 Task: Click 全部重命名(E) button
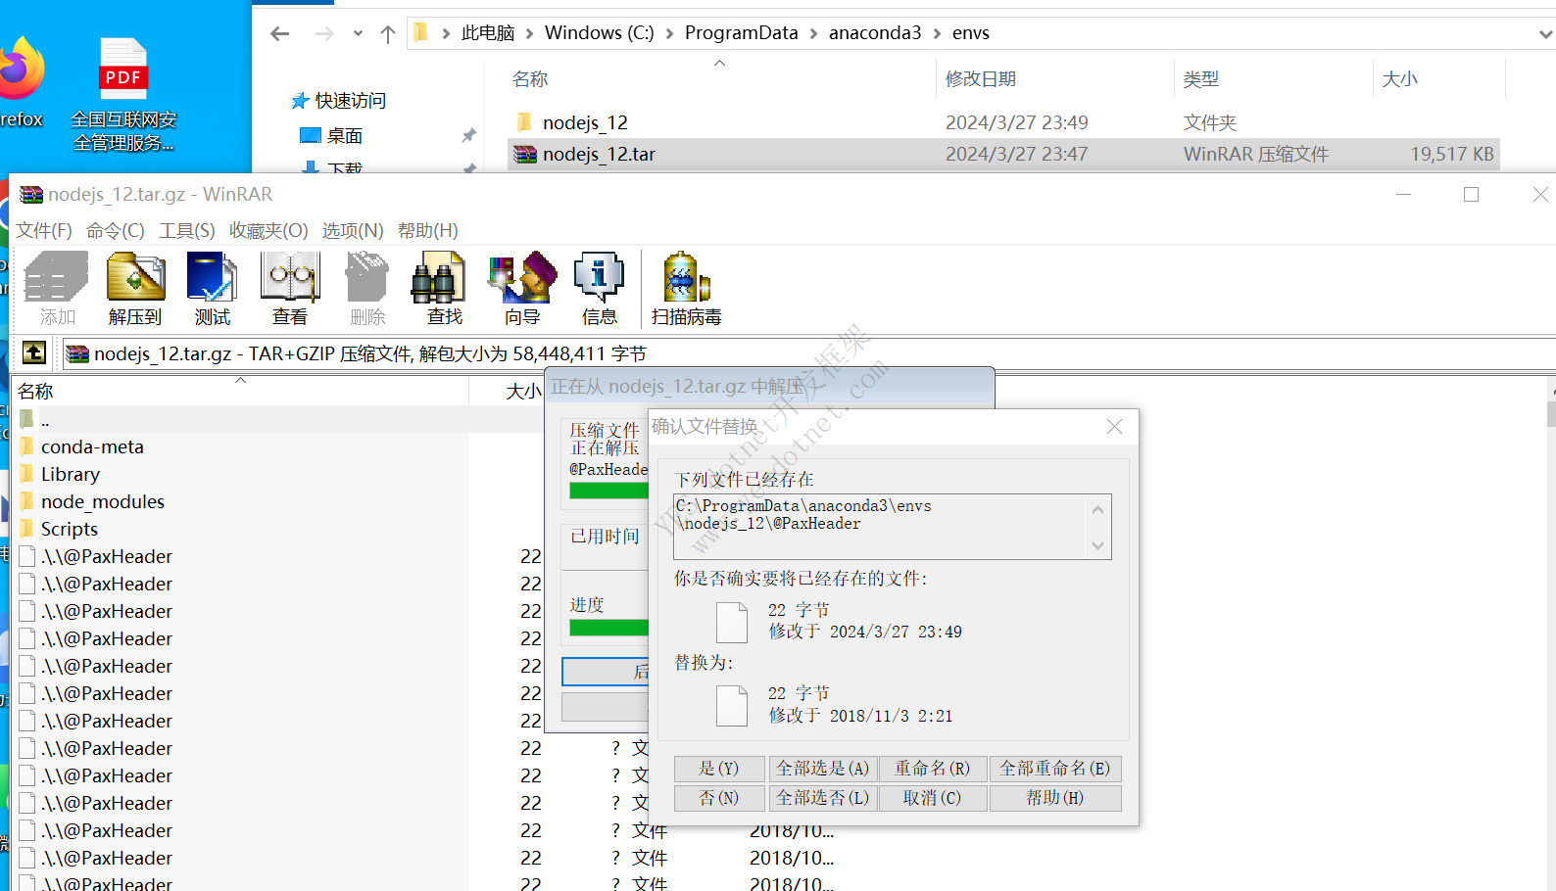click(x=1055, y=769)
